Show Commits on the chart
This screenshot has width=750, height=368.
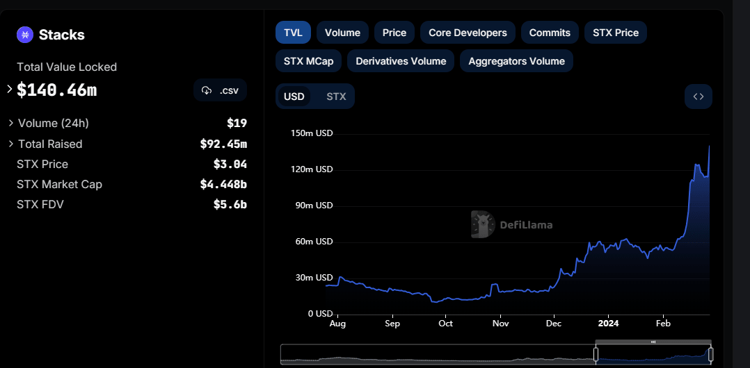coord(550,33)
